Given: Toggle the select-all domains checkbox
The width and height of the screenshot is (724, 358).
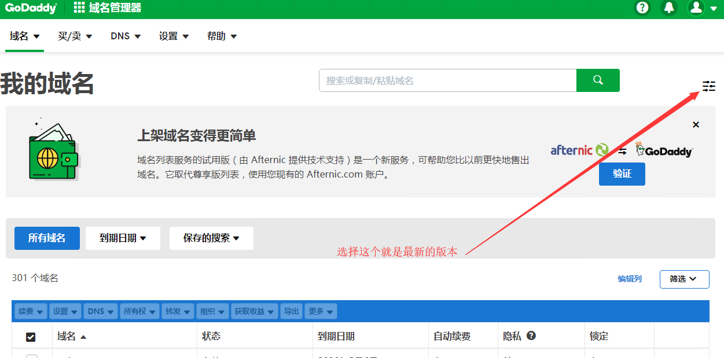Looking at the screenshot, I should 31,337.
